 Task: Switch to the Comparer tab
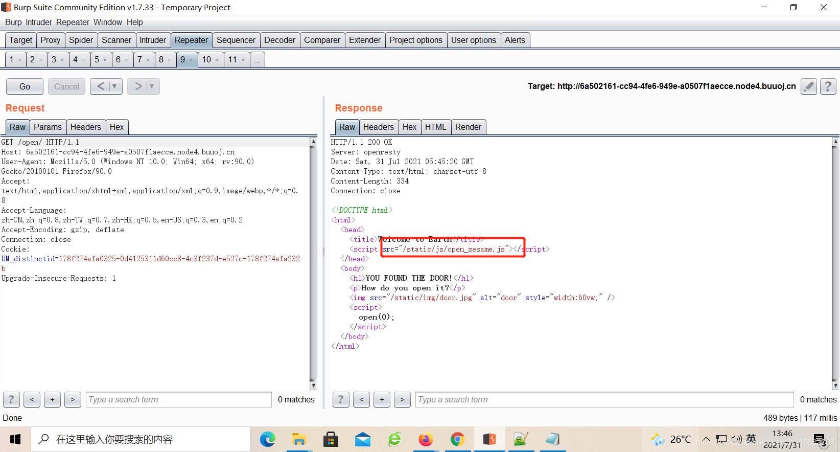pos(322,40)
